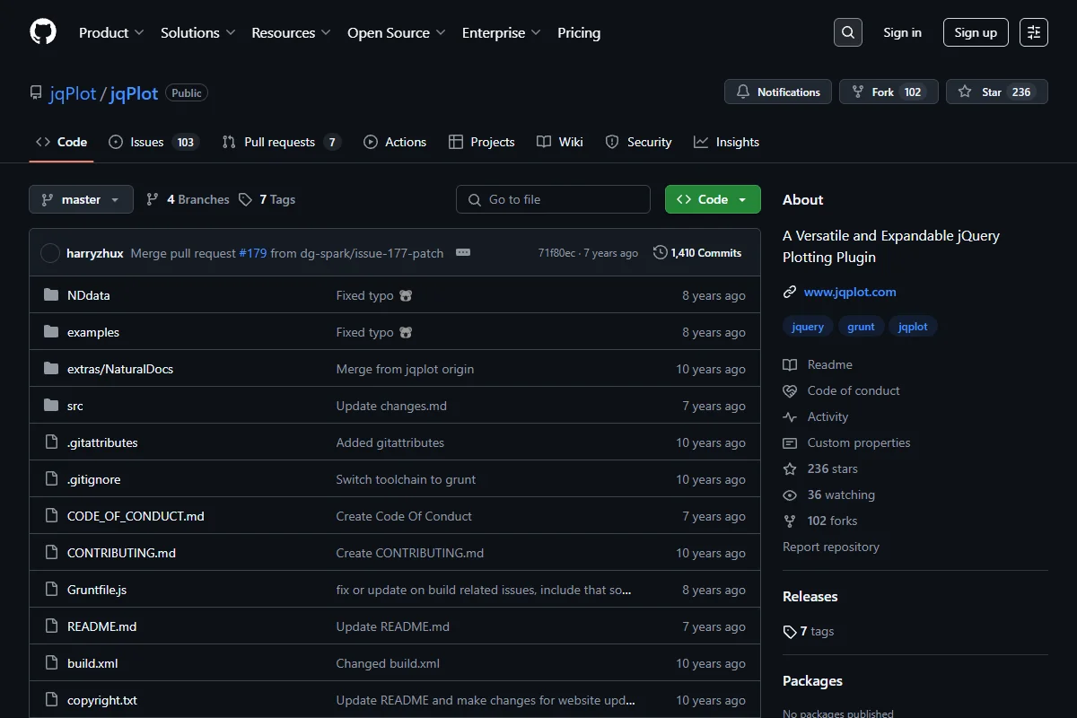Open the src folder
Viewport: 1077px width, 718px height.
click(75, 406)
